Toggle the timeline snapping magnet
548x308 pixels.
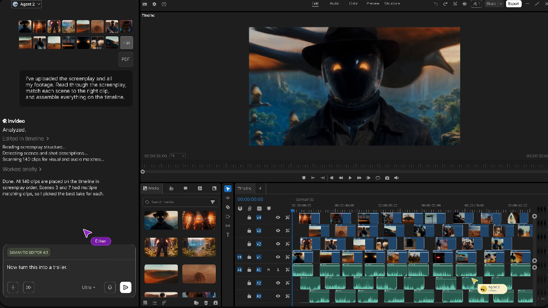point(240,209)
